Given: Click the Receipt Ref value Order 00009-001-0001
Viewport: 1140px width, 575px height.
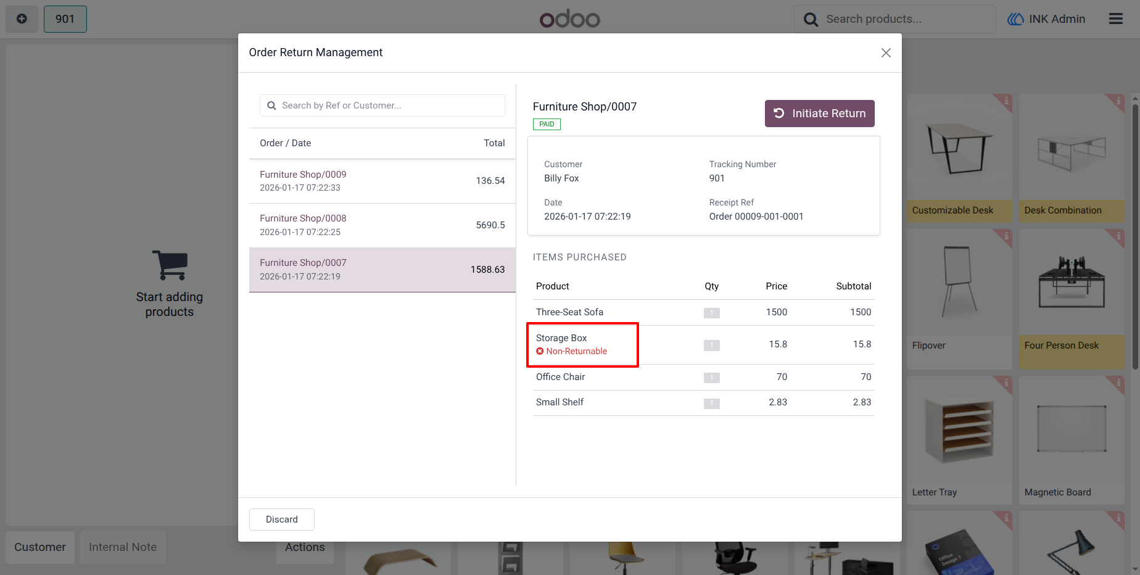Looking at the screenshot, I should (756, 217).
